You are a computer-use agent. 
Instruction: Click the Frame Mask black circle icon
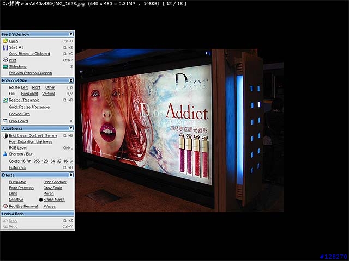[41, 200]
